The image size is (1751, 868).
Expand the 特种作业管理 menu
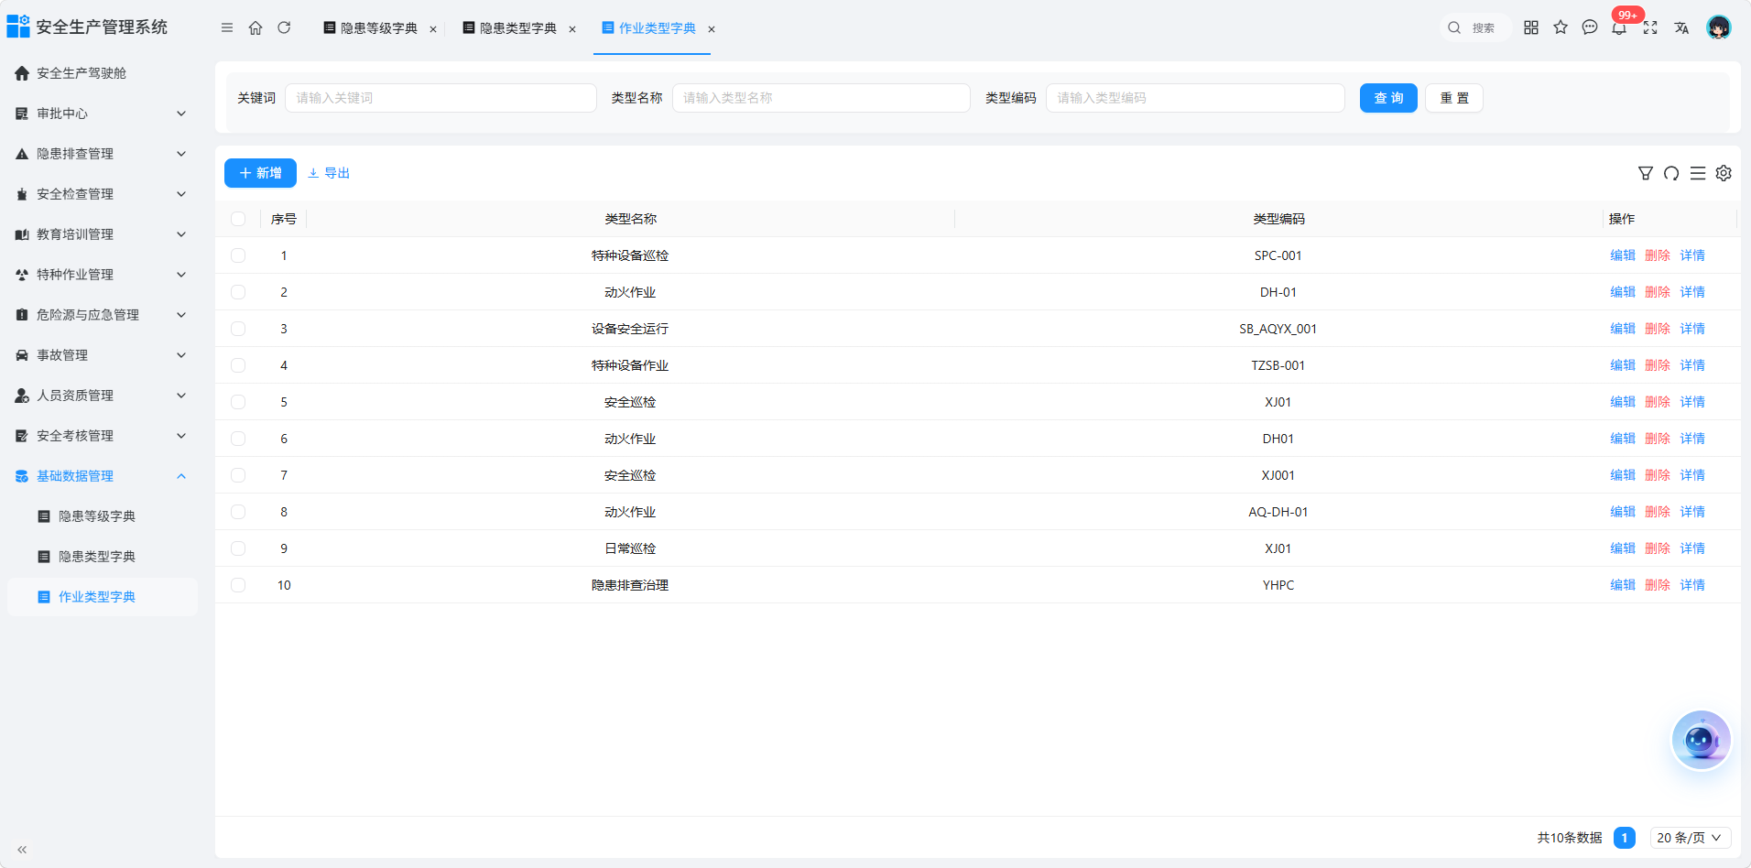(x=101, y=275)
